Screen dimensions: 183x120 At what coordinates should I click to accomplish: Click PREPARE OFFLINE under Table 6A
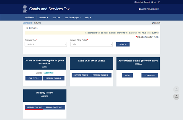100,75
